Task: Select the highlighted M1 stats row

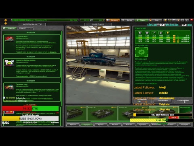Action: [x=163, y=38]
